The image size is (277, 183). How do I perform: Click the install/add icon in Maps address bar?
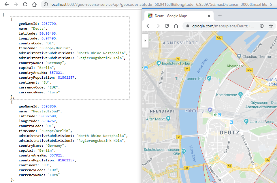click(x=262, y=26)
